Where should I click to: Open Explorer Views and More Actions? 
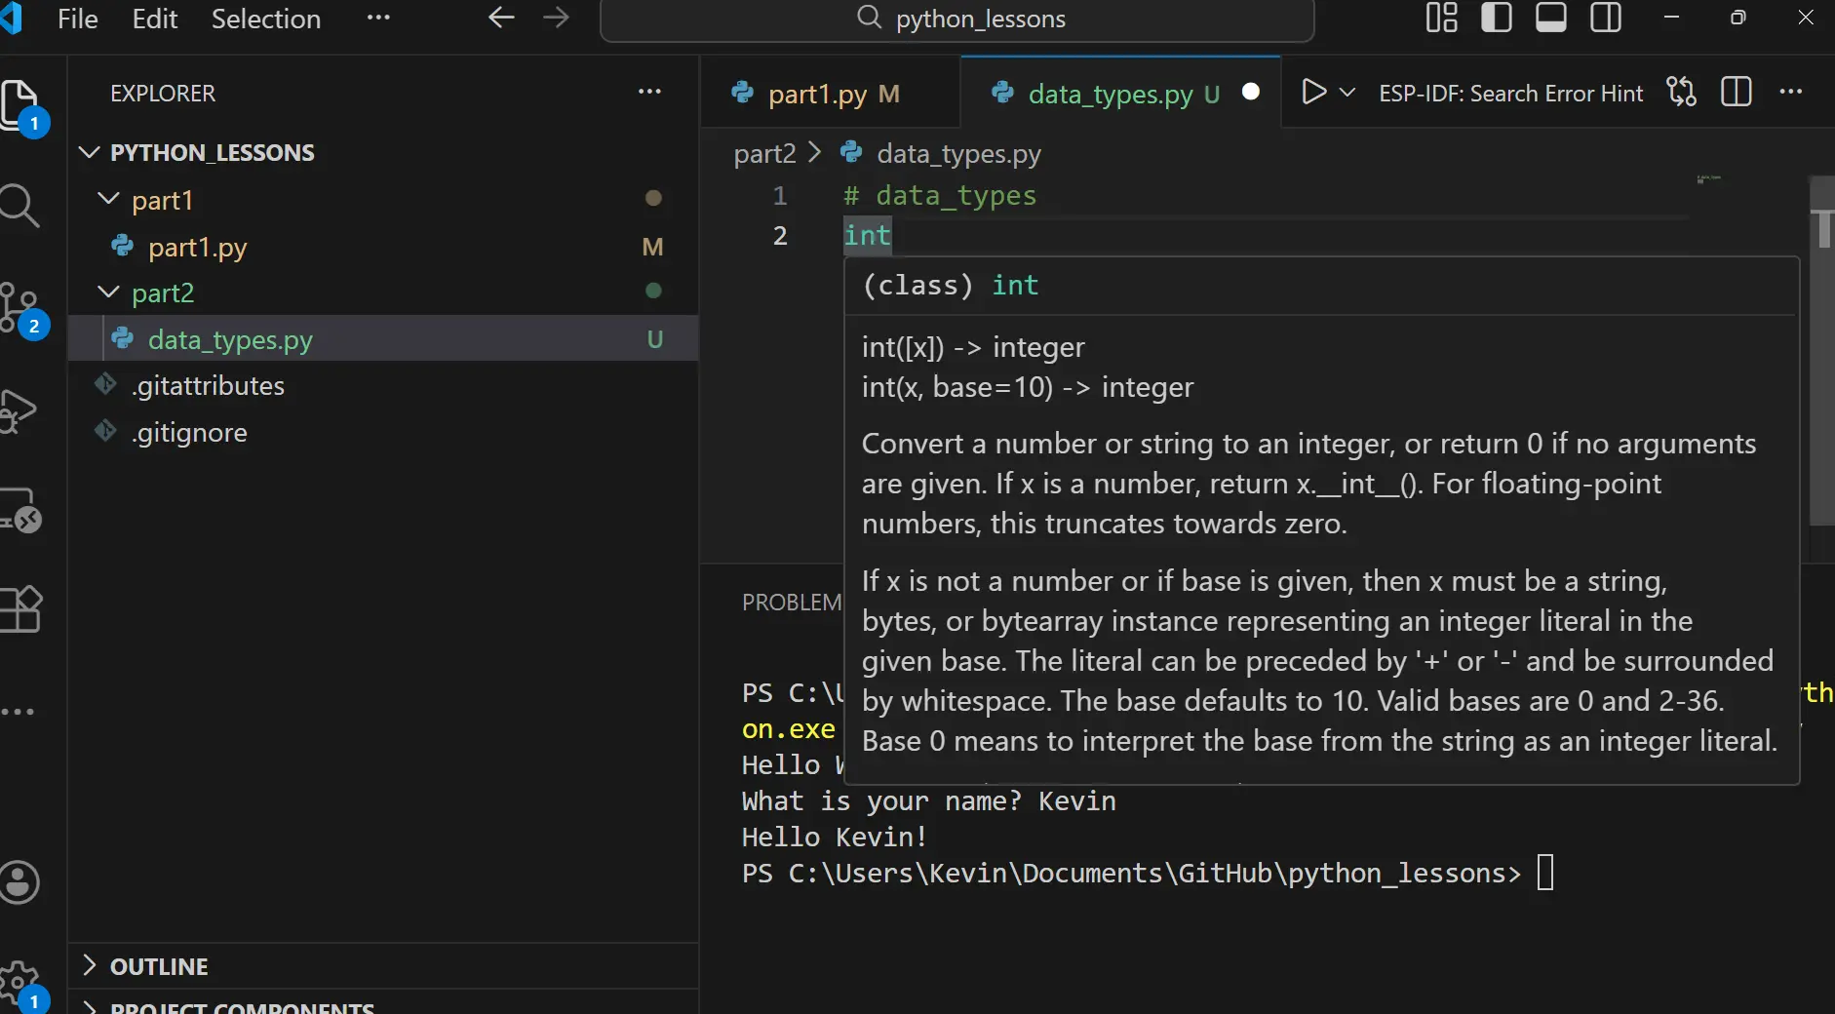pyautogui.click(x=649, y=92)
